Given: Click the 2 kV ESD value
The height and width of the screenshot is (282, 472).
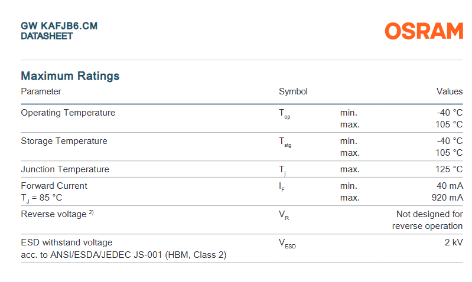Looking at the screenshot, I should point(454,242).
